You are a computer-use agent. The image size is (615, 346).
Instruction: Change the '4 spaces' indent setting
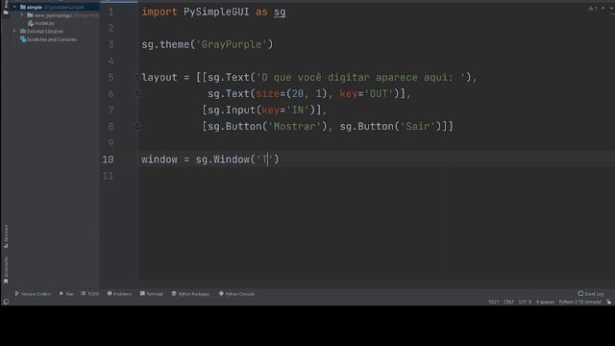545,302
